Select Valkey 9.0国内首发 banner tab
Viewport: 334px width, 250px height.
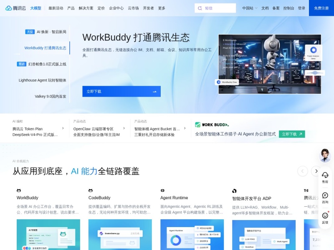pyautogui.click(x=51, y=96)
